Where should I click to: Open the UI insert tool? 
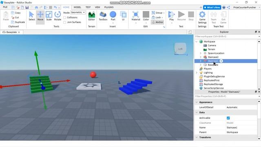(x=123, y=16)
